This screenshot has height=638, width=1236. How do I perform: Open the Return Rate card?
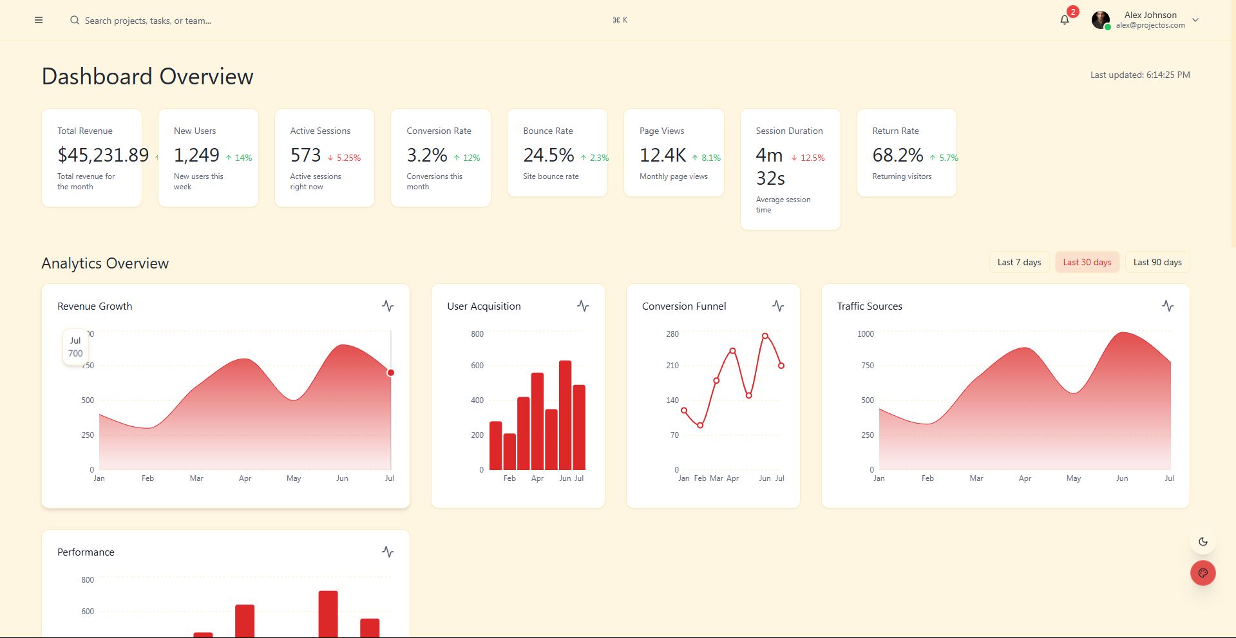(x=907, y=153)
